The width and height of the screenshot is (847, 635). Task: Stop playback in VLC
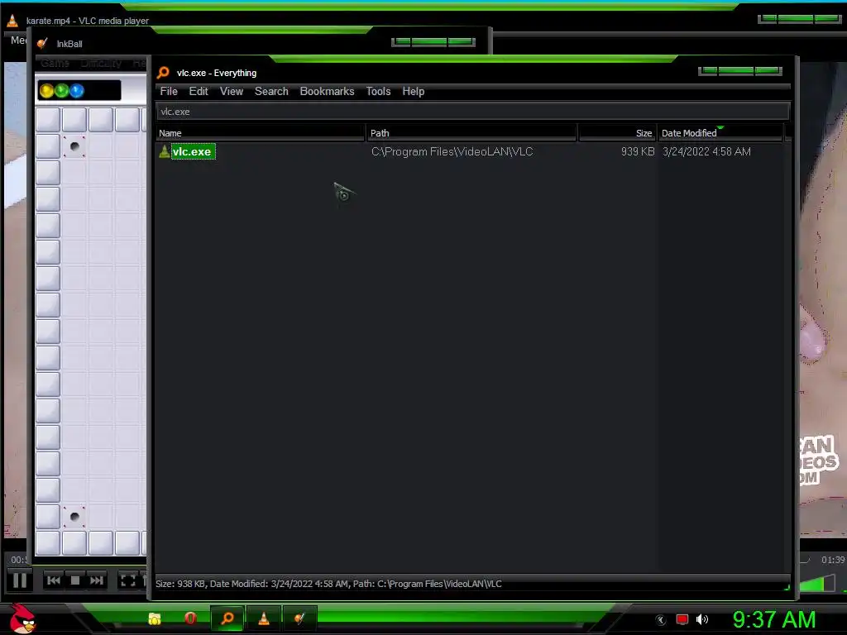click(75, 580)
